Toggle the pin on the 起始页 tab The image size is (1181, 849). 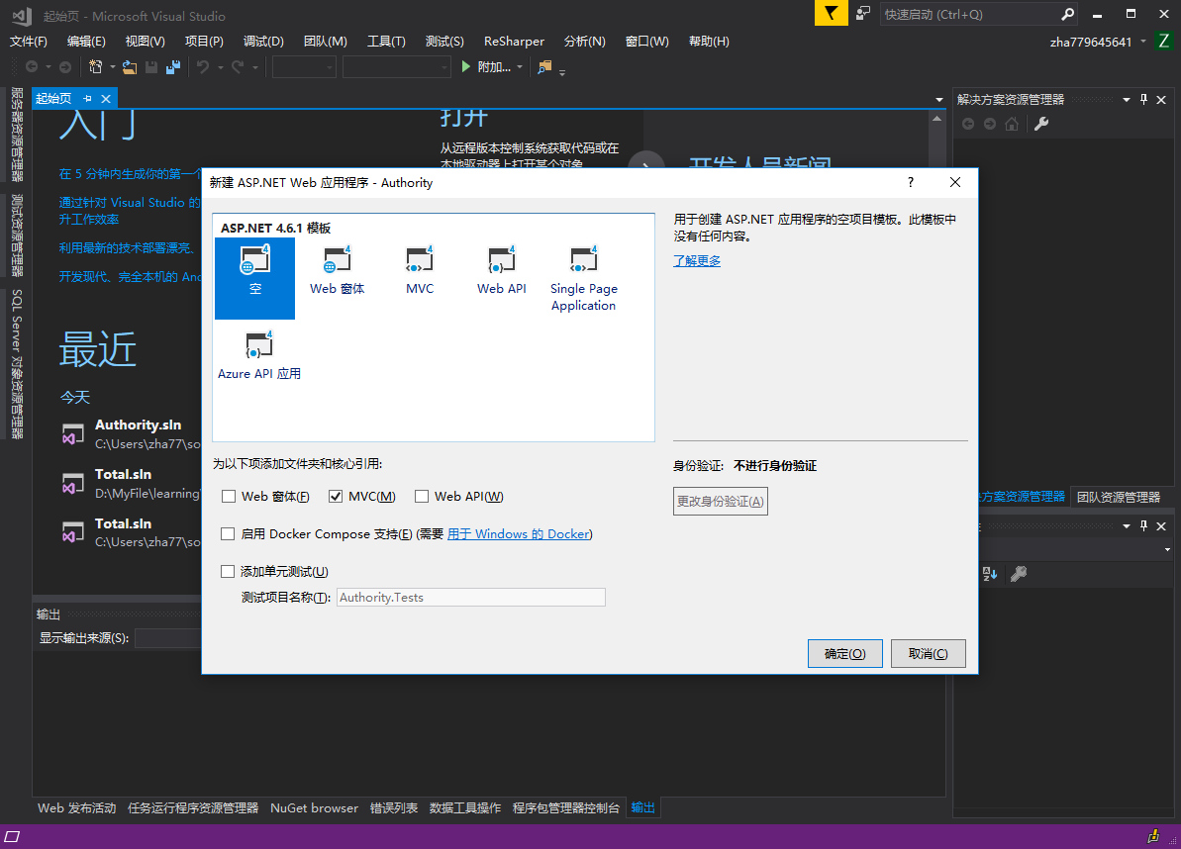tap(87, 99)
